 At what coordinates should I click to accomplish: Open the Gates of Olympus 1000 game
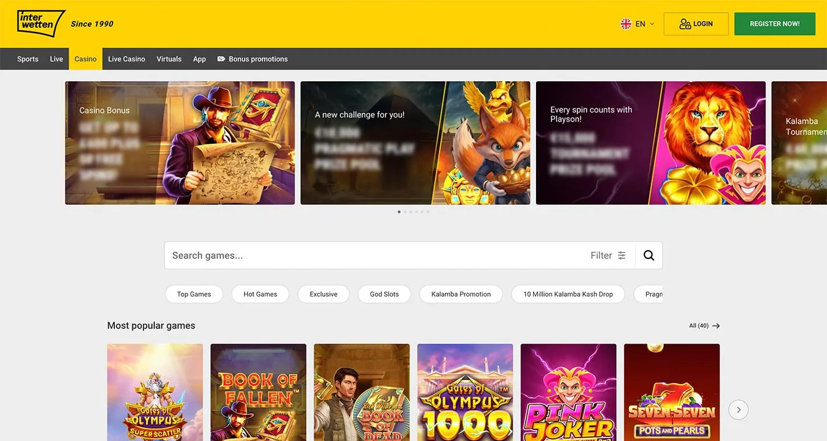tap(465, 392)
